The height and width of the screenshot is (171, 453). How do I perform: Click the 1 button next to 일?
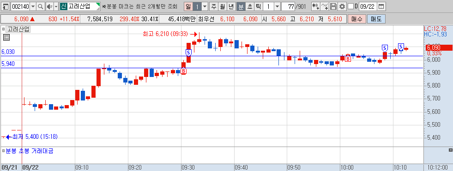click(x=197, y=6)
